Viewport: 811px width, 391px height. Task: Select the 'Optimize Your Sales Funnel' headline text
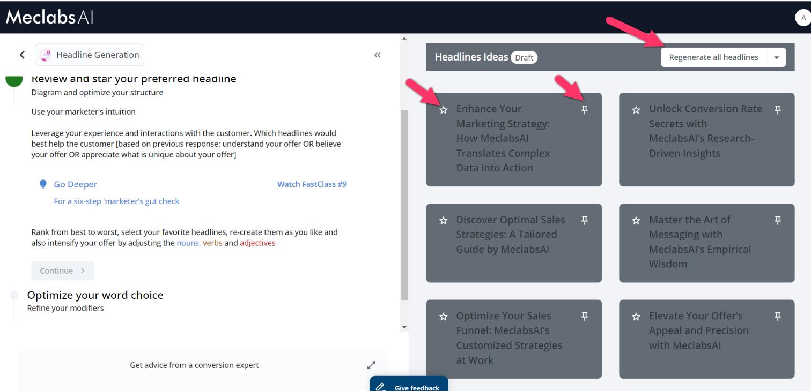click(x=509, y=338)
